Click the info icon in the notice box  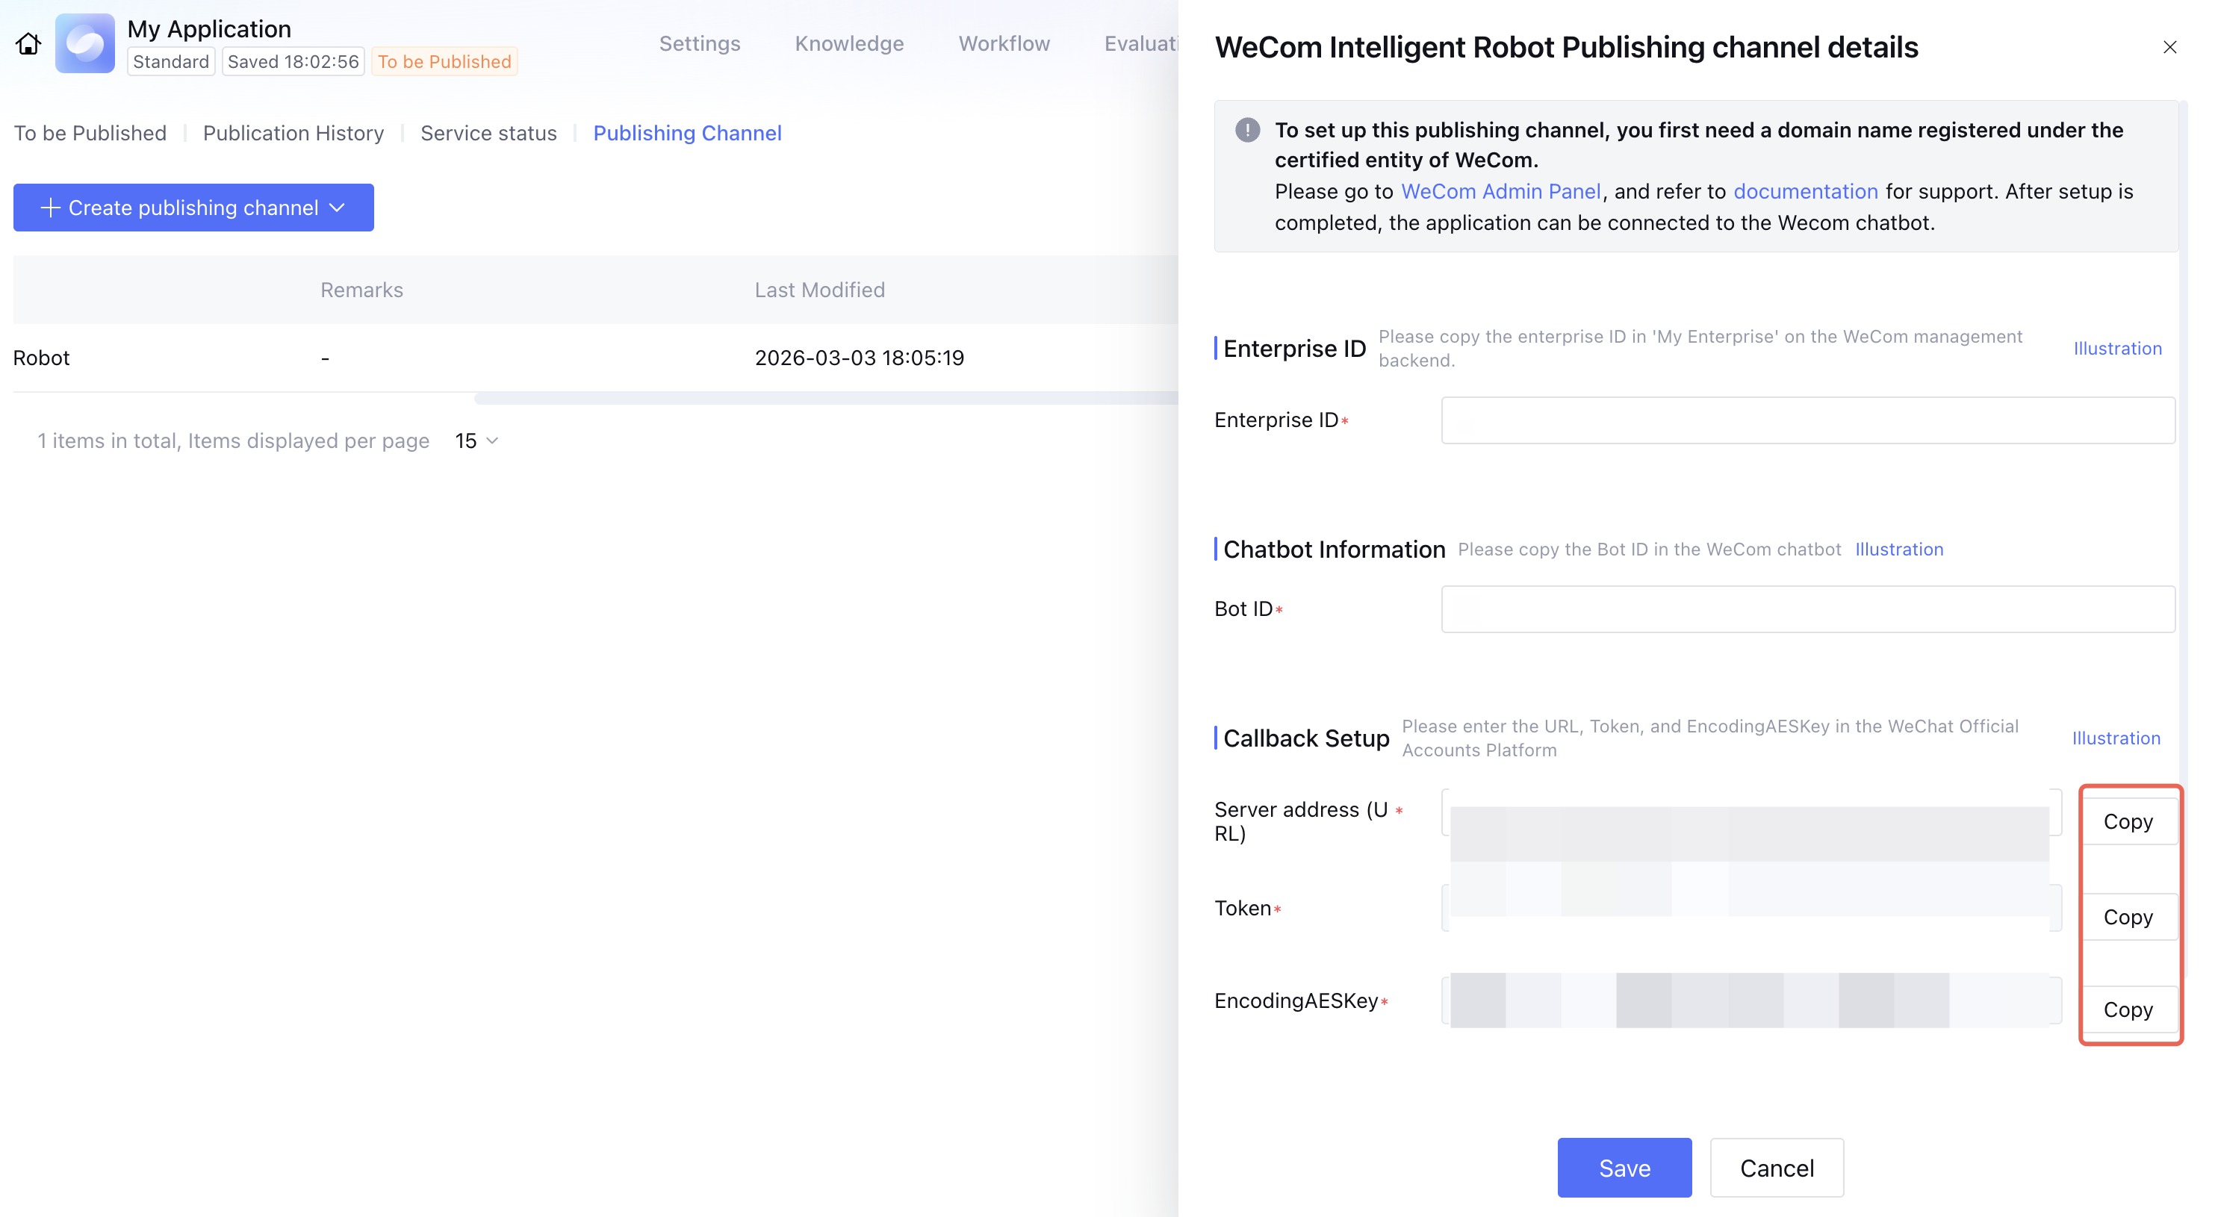pos(1246,130)
